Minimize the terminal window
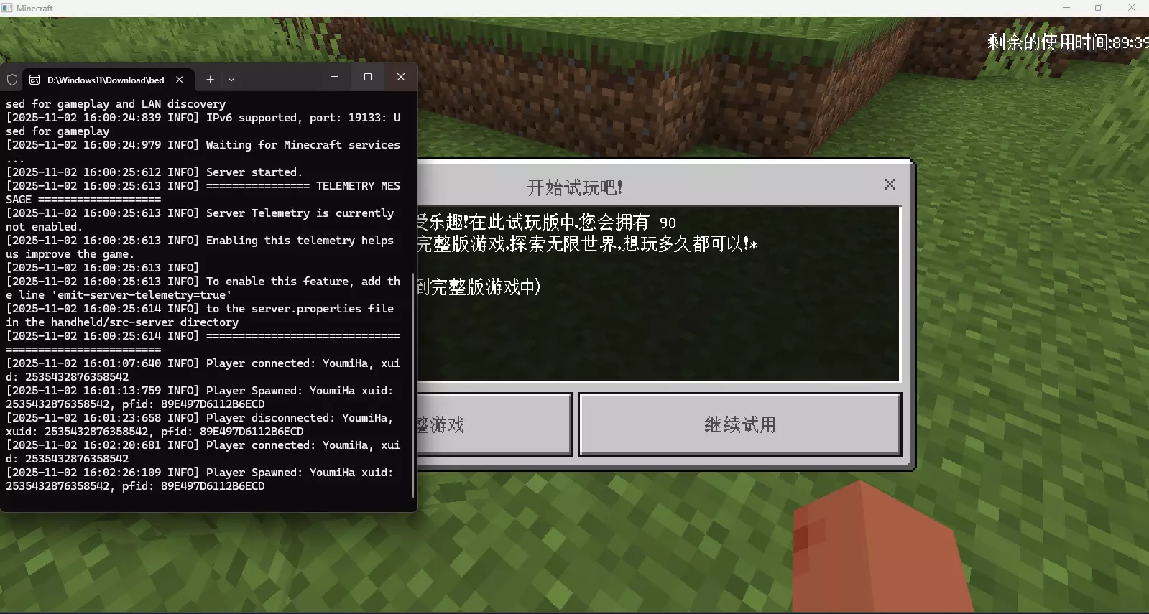Image resolution: width=1149 pixels, height=614 pixels. [x=335, y=77]
